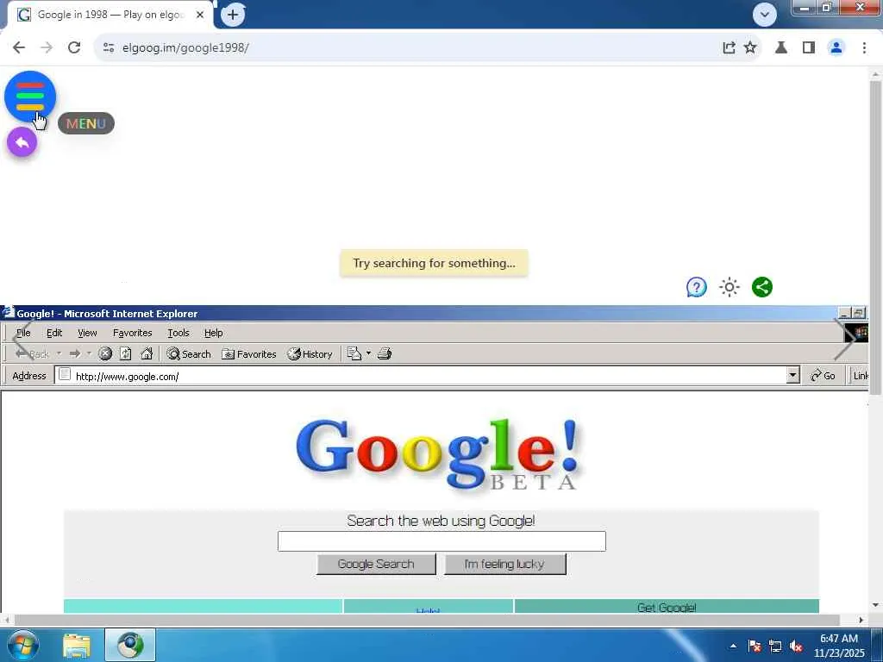
Task: Expand the IE address bar dropdown
Action: click(793, 376)
